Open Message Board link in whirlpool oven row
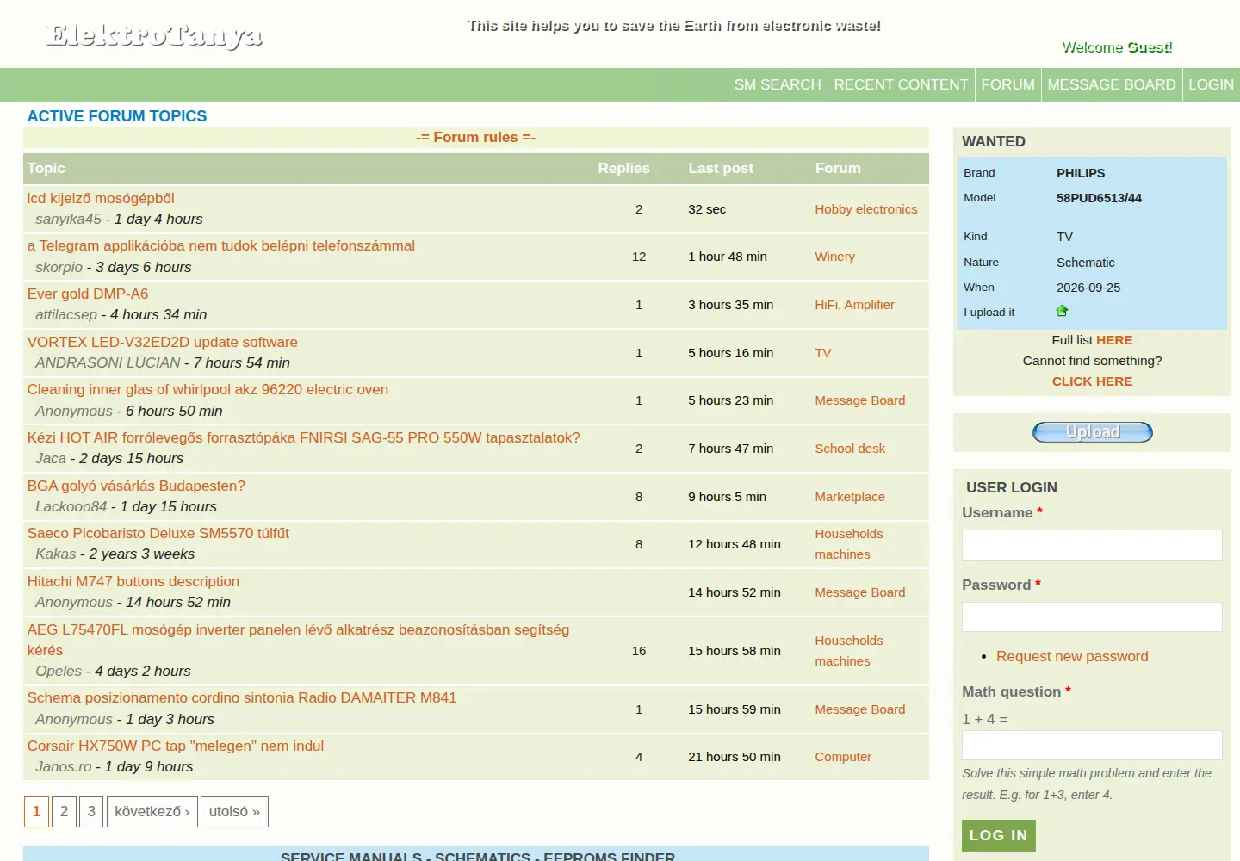Viewport: 1240px width, 861px height. 859,400
